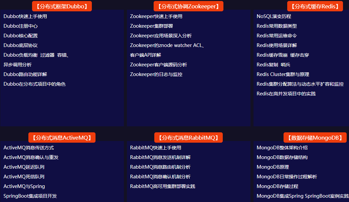349x202 pixels.
Task: Select RabbitMQ消息路由机制分析 item
Action: click(x=160, y=167)
